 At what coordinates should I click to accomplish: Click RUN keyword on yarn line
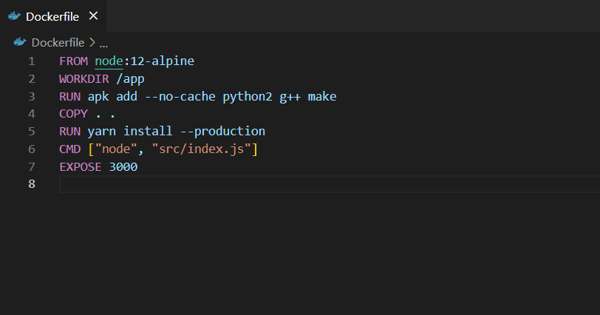(x=70, y=132)
